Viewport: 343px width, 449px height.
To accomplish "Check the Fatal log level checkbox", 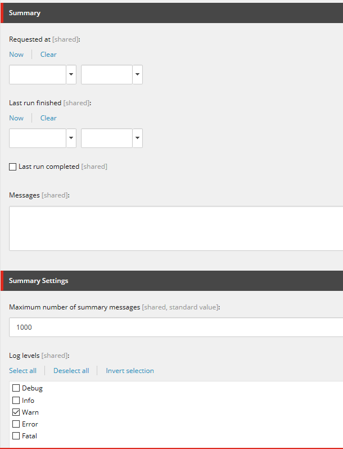I will click(16, 436).
